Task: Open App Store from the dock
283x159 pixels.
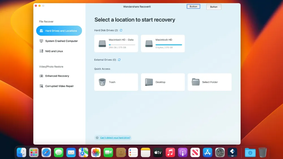Action: pyautogui.click(x=208, y=153)
